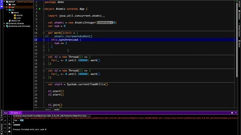Expand External Libraries node
The image size is (241, 135).
tap(4, 23)
